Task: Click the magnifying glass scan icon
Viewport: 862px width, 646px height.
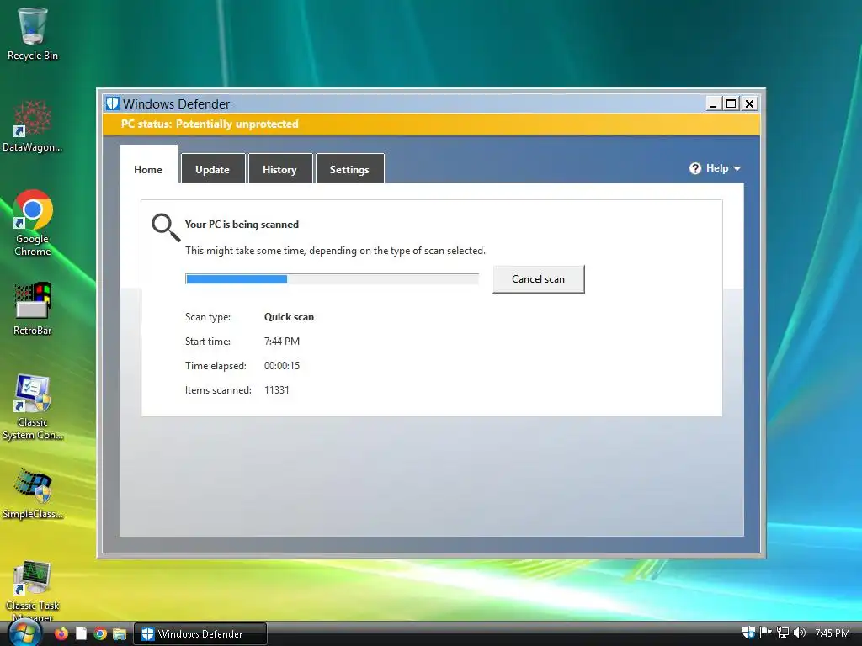Action: [166, 227]
